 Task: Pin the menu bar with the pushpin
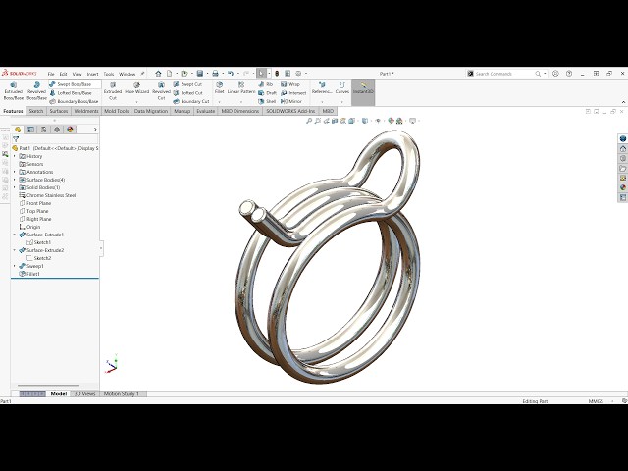[x=142, y=74]
